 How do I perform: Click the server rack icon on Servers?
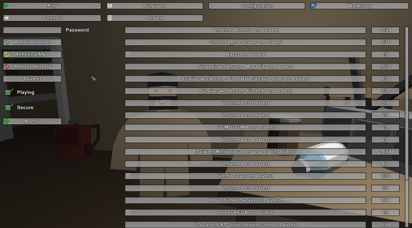point(110,18)
